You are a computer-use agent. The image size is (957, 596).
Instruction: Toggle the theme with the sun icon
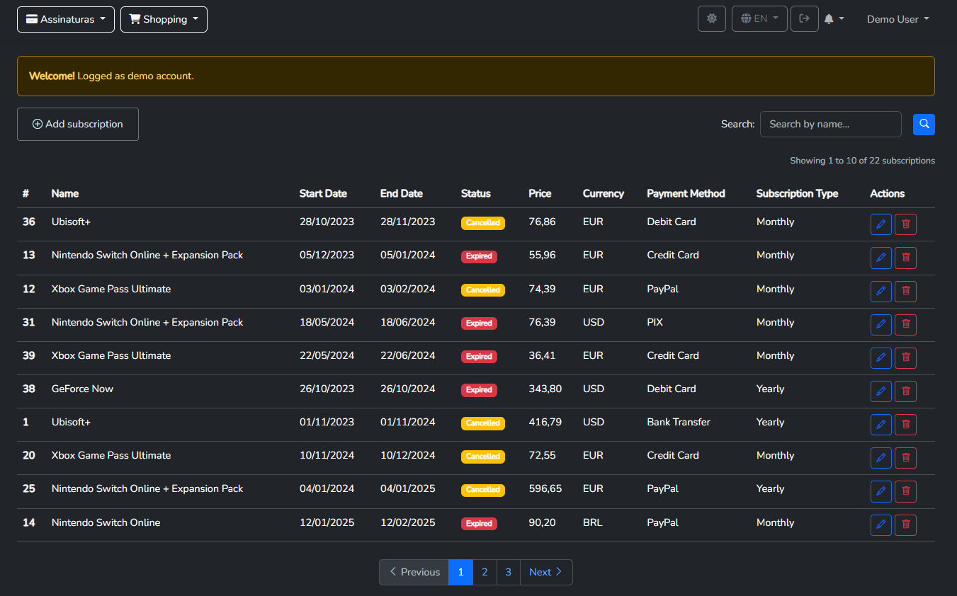712,19
